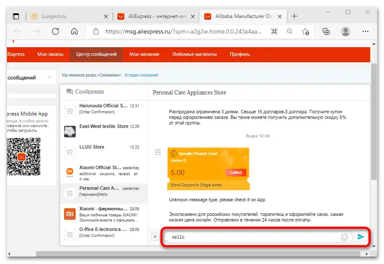Image resolution: width=384 pixels, height=264 pixels.
Task: Click the vertical page scrollbar
Action: [374, 122]
